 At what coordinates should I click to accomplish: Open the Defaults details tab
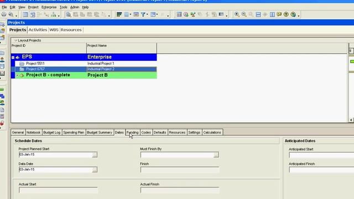click(160, 133)
